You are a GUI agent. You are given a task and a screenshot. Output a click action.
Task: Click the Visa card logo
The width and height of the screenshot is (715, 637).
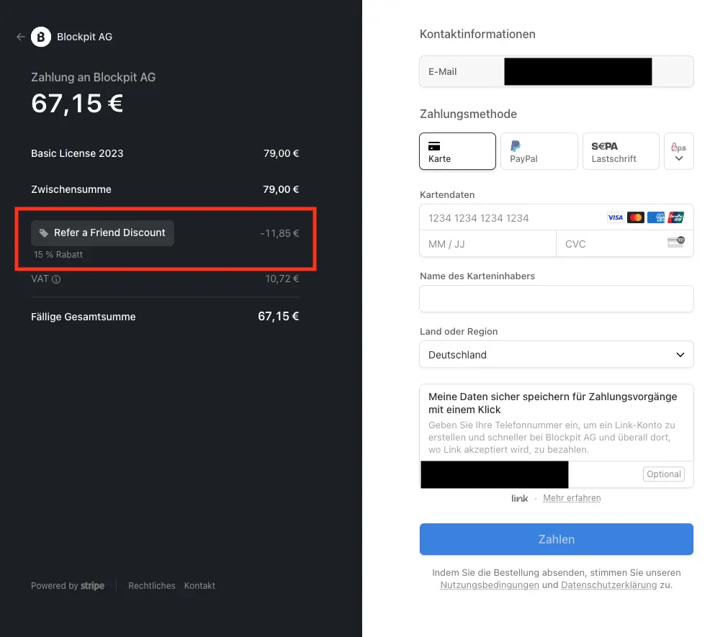615,217
